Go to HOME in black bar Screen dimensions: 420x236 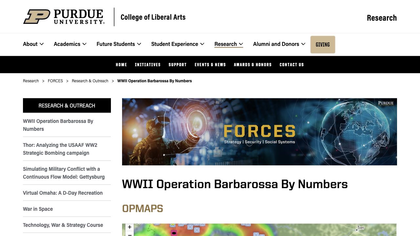(x=121, y=65)
